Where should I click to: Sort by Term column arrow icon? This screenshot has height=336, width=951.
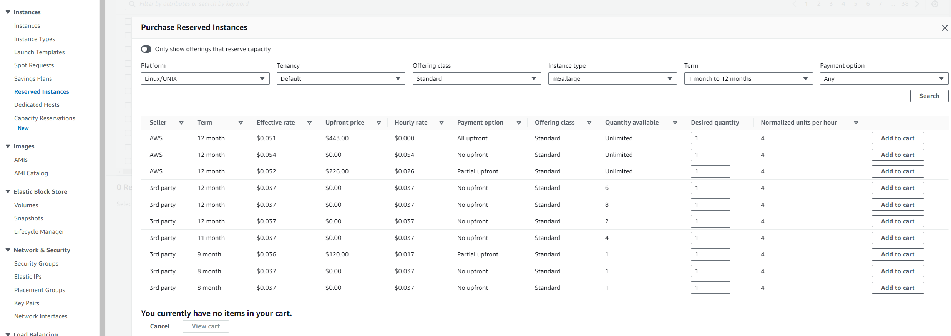coord(241,123)
